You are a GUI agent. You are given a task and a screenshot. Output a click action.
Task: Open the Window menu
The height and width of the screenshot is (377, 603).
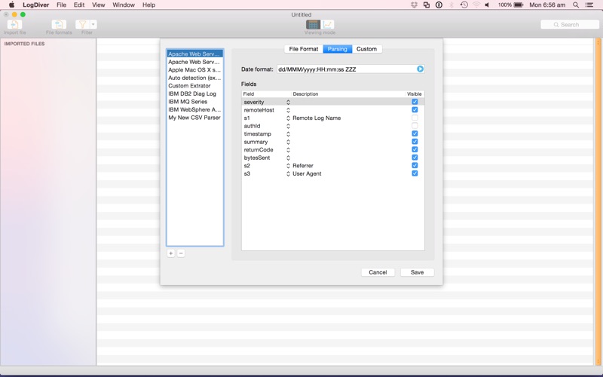pos(124,5)
